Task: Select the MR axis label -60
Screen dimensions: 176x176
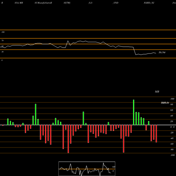Action: pos(172,144)
